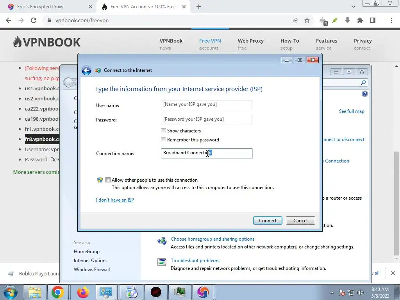Open Windows Firewall in See also
Viewport: 400px width, 300px height.
click(x=91, y=270)
